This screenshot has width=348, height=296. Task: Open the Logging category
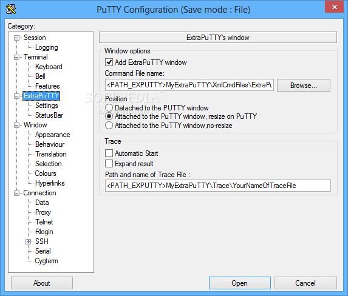tap(46, 47)
